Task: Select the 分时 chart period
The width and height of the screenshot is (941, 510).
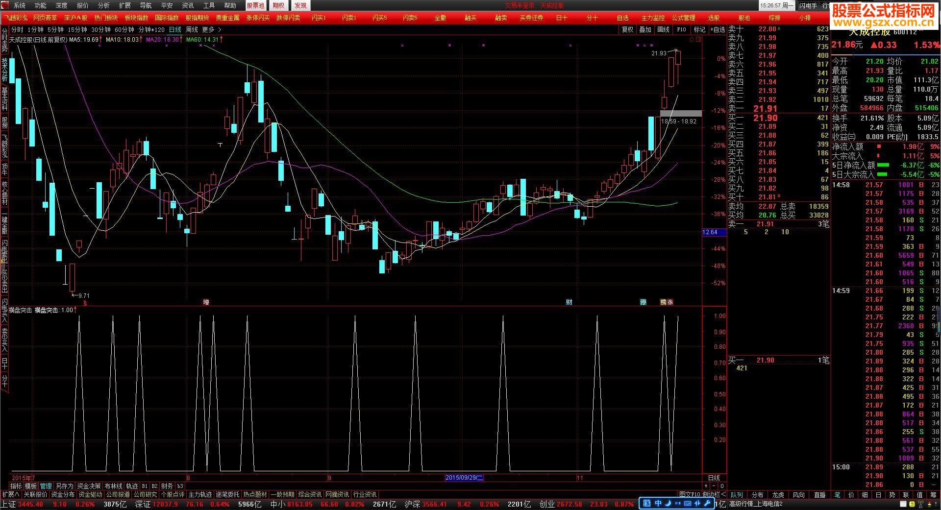Action: click(17, 29)
